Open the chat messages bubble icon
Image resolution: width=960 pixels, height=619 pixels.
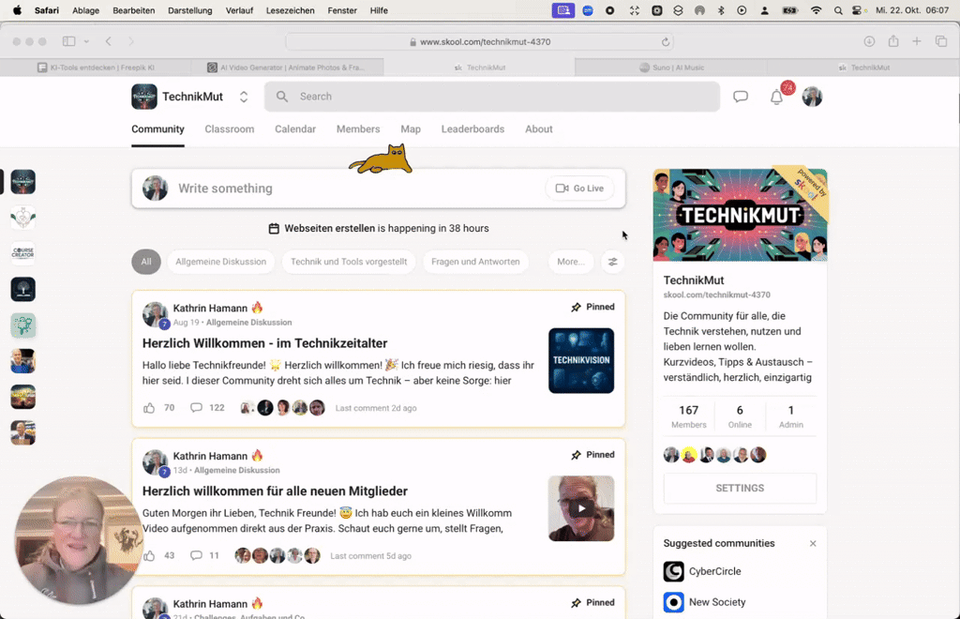point(741,97)
